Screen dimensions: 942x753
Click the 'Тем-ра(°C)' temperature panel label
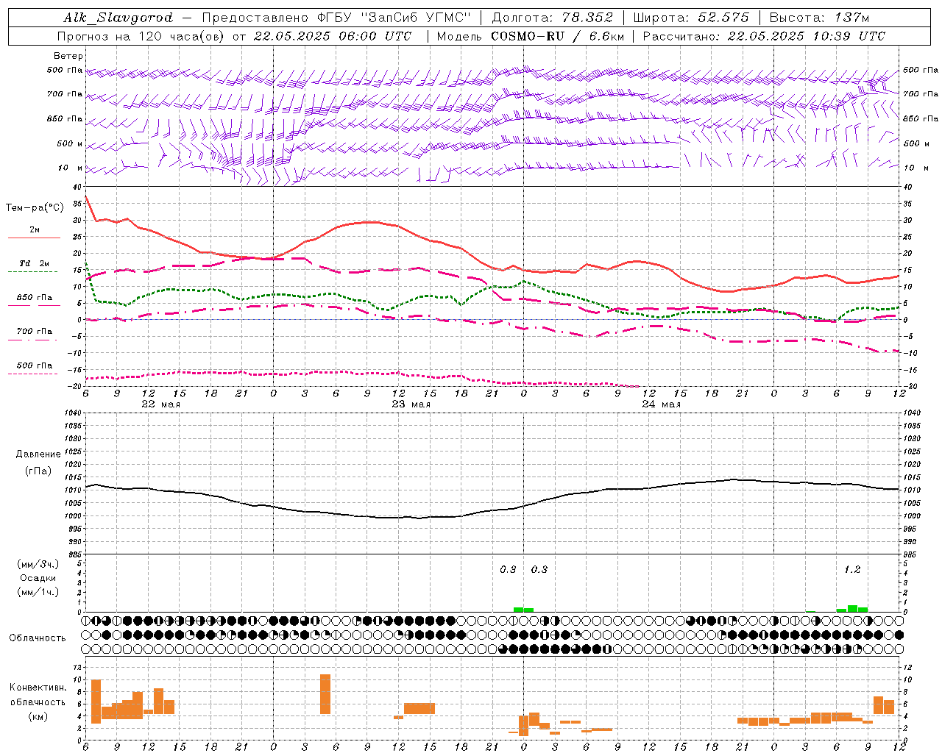[34, 208]
